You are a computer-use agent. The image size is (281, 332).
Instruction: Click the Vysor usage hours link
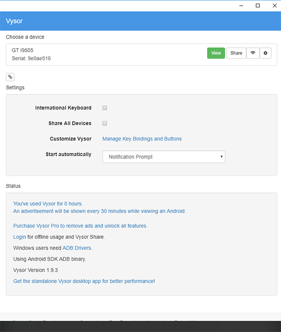[x=48, y=204]
